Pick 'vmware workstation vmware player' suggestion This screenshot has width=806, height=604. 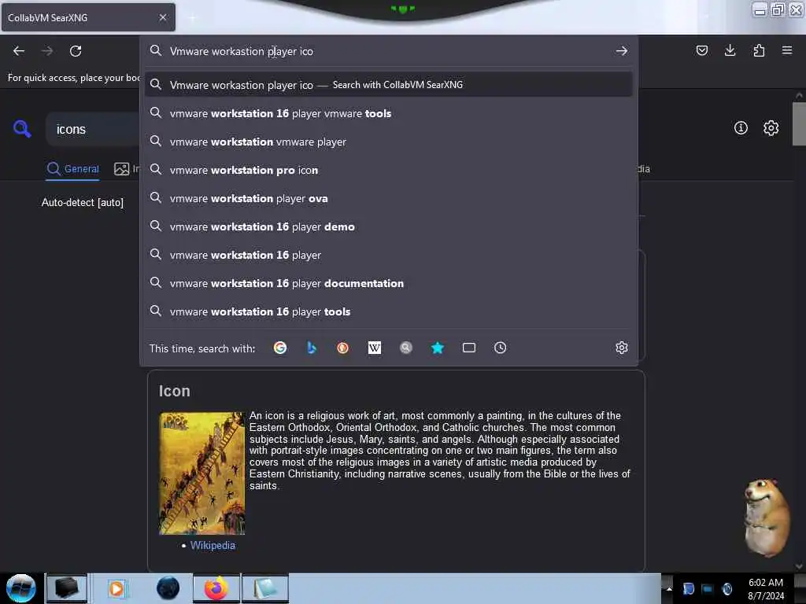pos(388,142)
